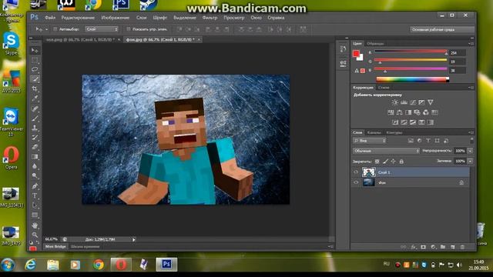
Task: Add Hue/Saturation adjustment layer
Action: click(x=391, y=112)
